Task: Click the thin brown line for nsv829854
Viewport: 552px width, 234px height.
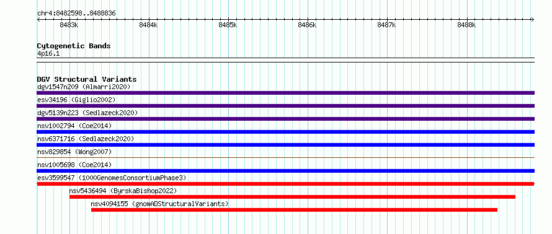Action: pyautogui.click(x=285, y=158)
